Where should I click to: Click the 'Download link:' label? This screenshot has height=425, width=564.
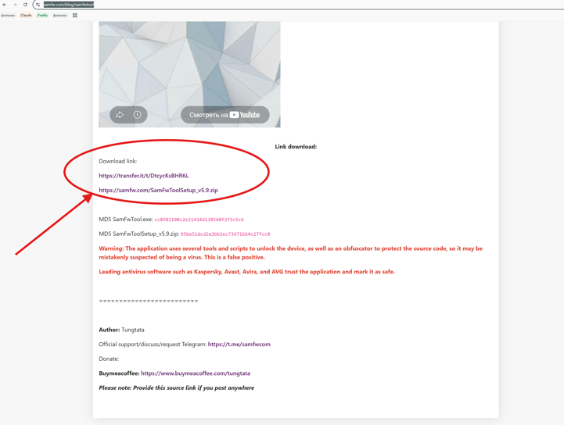point(118,161)
